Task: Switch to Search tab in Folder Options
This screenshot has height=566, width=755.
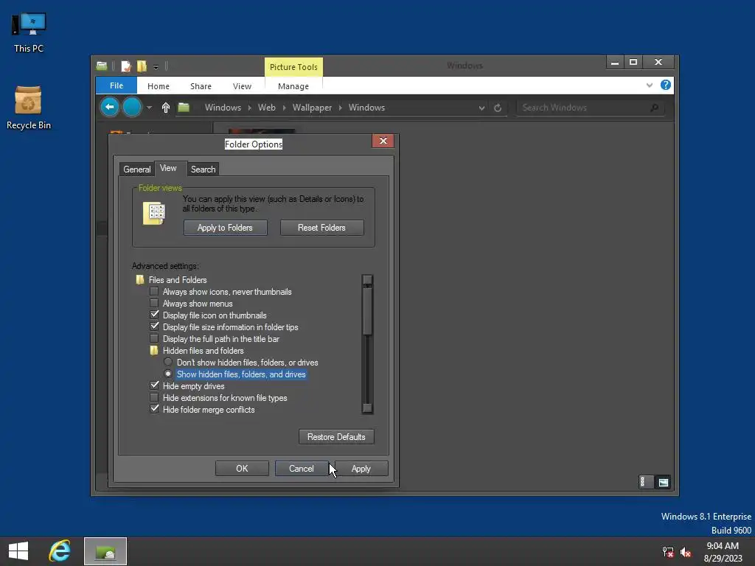Action: click(203, 169)
